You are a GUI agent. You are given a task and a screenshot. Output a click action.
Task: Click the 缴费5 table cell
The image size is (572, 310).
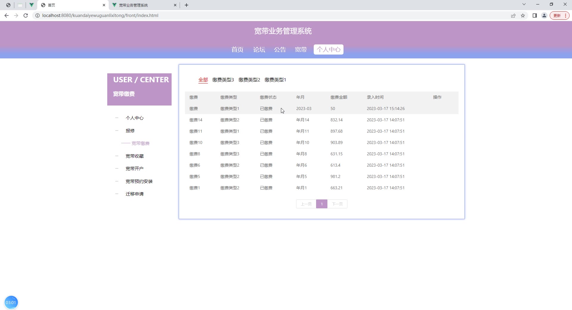[195, 176]
